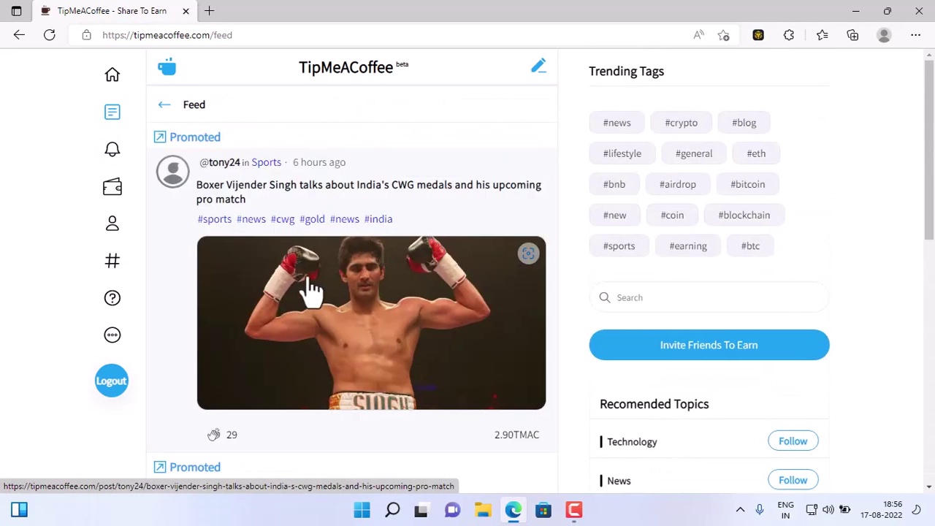
Task: Clap for the Vijender Singh post
Action: (213, 435)
